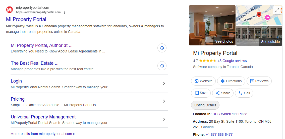Viewport: 285px width, 139px height.
Task: Expand the map with the fullscreen arrows icon
Action: click(x=277, y=10)
